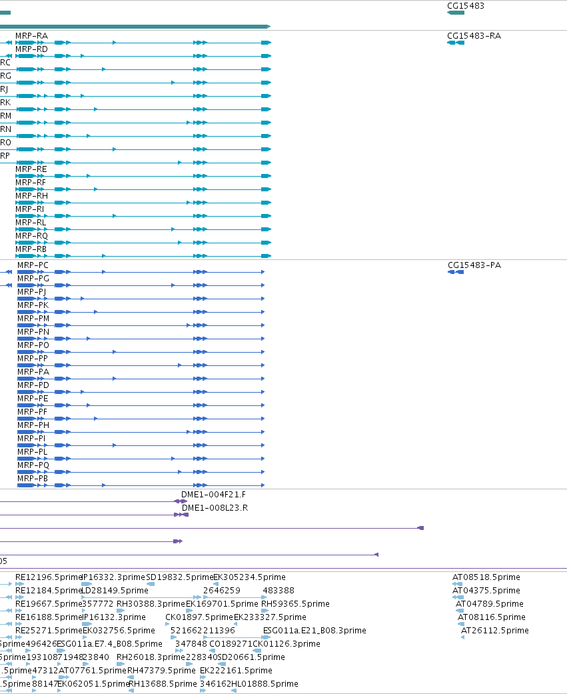
Task: Click the CG15483 gene label
Action: click(x=465, y=6)
